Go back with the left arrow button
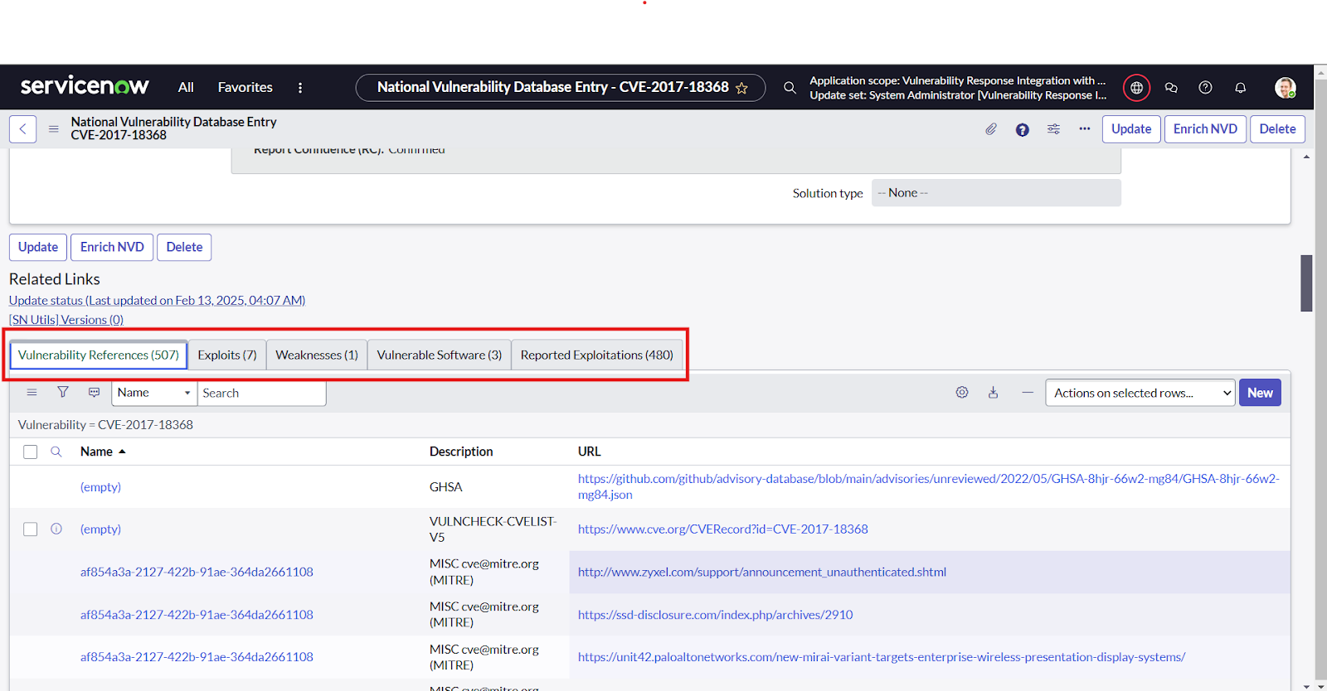Screen dimensions: 1327x691 (x=22, y=128)
